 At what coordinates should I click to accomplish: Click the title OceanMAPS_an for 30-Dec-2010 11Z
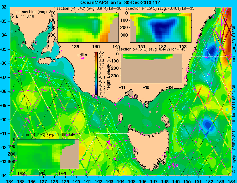tap(120, 3)
